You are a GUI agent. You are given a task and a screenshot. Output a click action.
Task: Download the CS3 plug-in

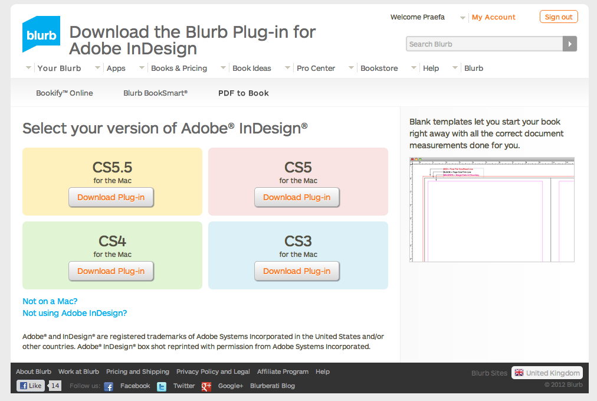click(x=297, y=271)
